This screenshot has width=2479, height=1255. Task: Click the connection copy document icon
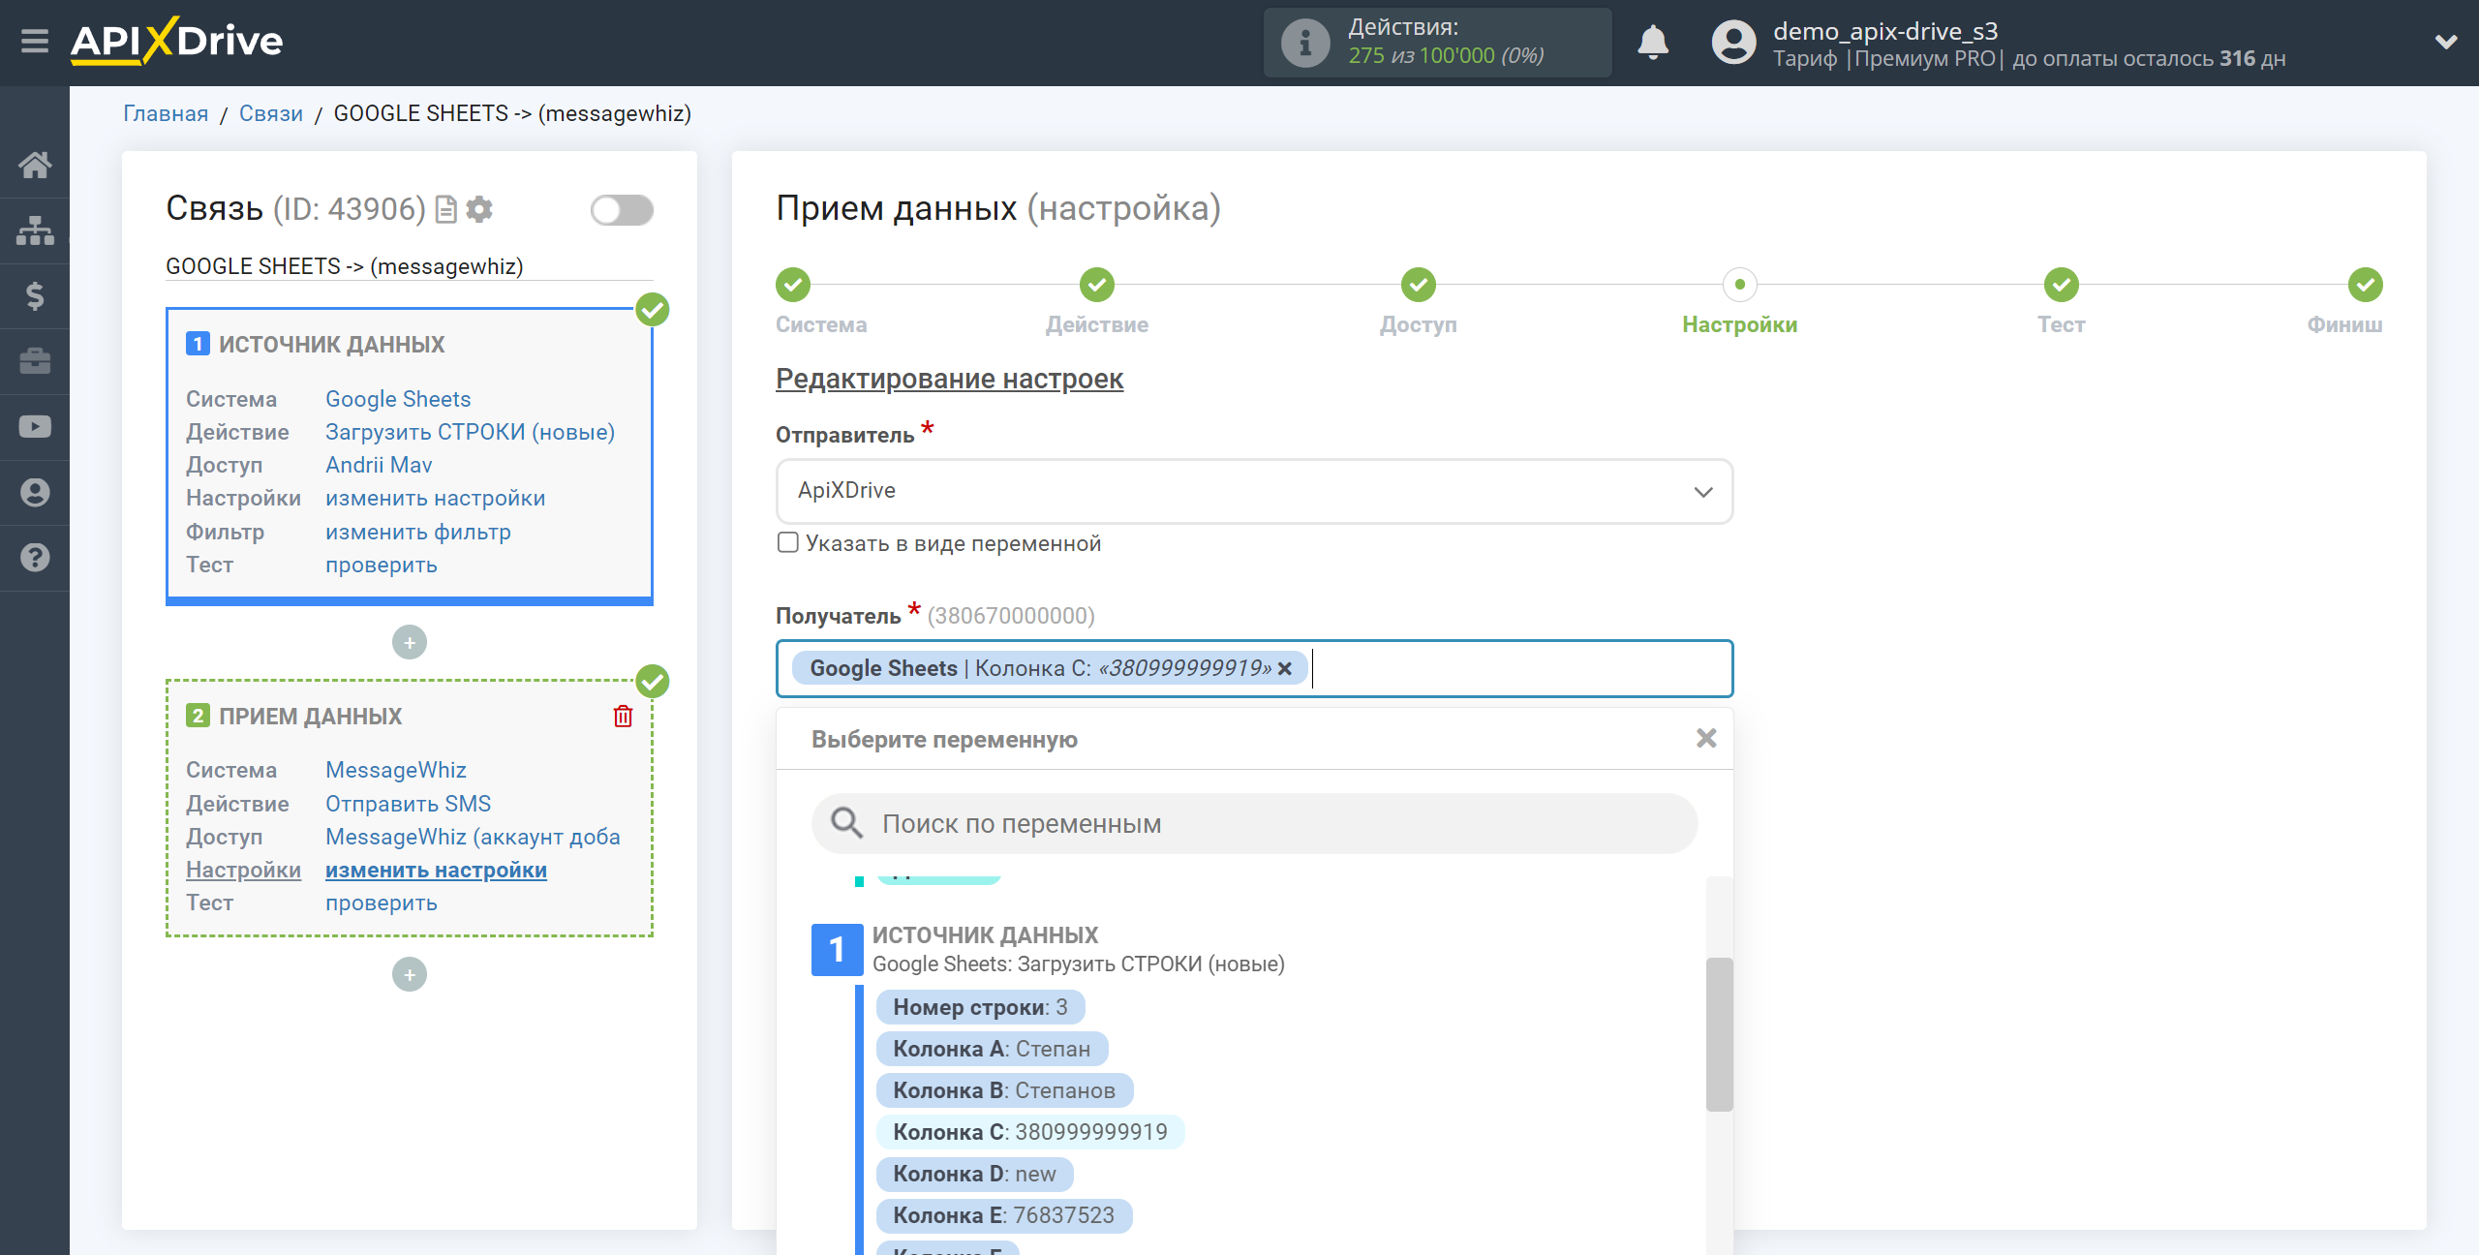pyautogui.click(x=446, y=209)
